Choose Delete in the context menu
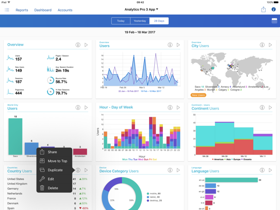The height and width of the screenshot is (210, 280). pos(54,188)
